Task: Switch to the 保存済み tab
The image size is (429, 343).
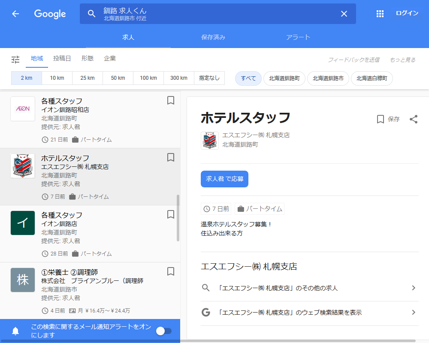Action: pos(213,37)
